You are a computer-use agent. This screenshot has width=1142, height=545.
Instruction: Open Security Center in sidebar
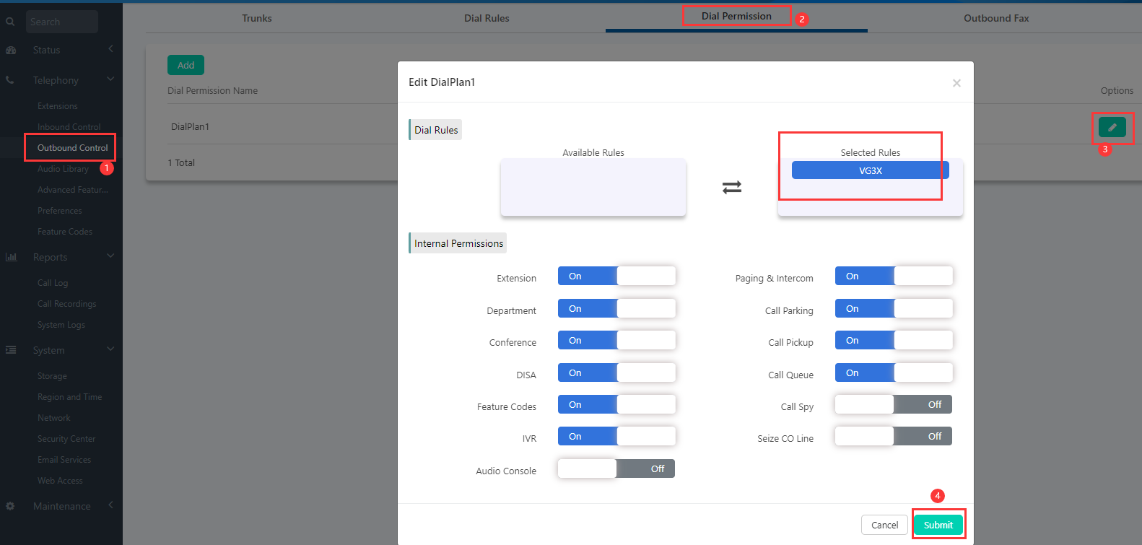pyautogui.click(x=66, y=439)
